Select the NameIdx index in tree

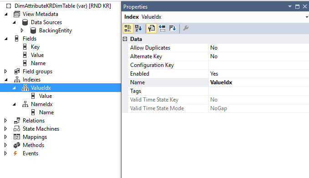tap(41, 104)
